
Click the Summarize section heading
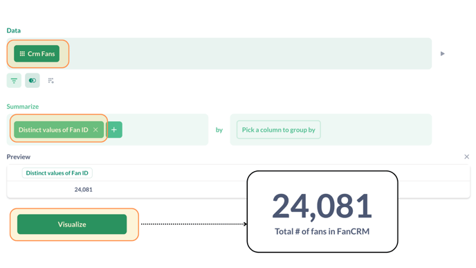pyautogui.click(x=23, y=107)
